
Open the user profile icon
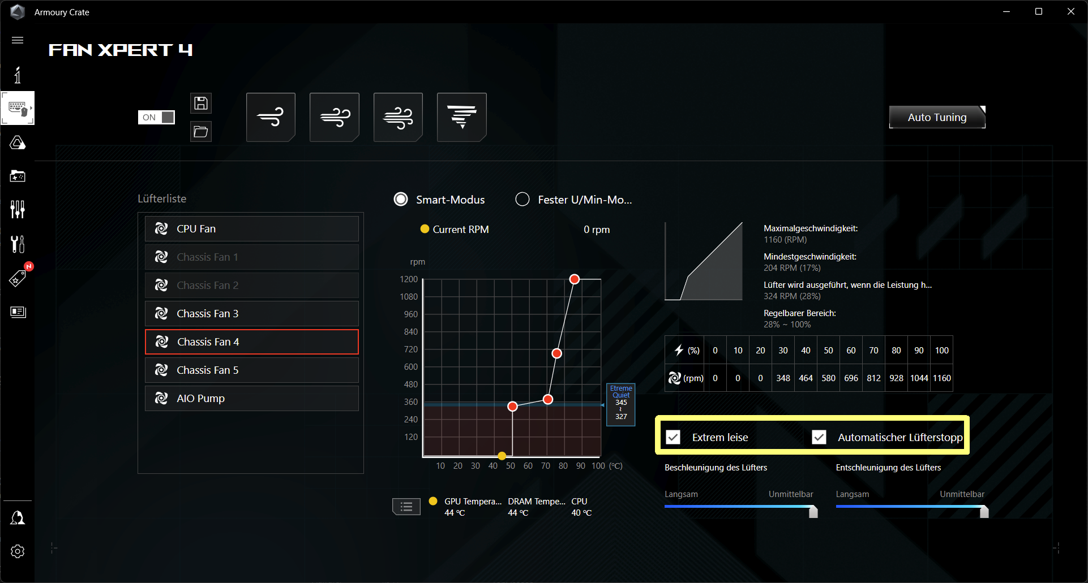18,517
